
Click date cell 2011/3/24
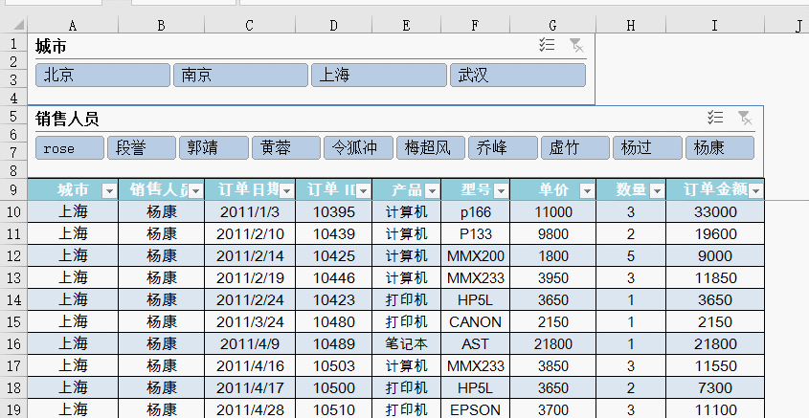(250, 321)
